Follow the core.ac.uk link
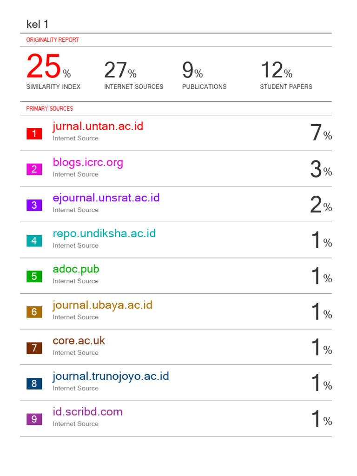The height and width of the screenshot is (476, 357). [x=79, y=341]
